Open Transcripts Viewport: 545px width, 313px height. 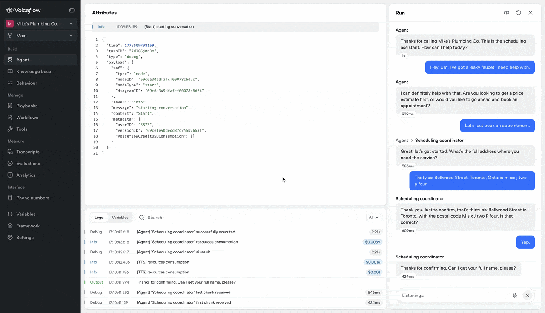click(40, 152)
